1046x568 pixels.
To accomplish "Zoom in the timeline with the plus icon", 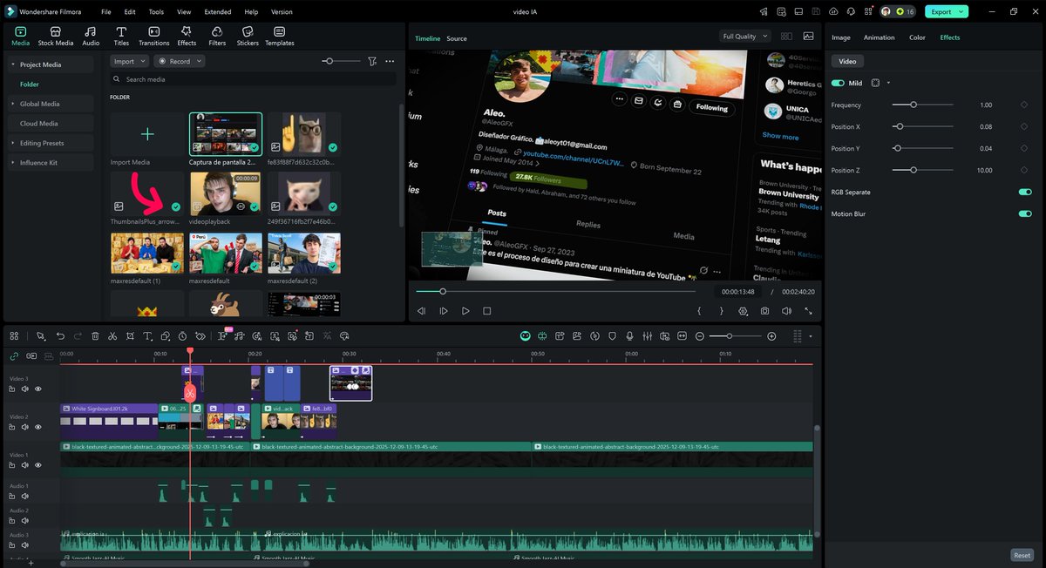I will (771, 335).
